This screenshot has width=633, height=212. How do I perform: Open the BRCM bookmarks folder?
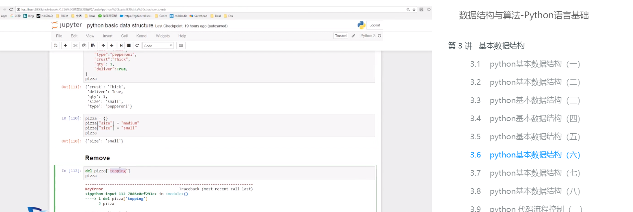pyautogui.click(x=62, y=16)
